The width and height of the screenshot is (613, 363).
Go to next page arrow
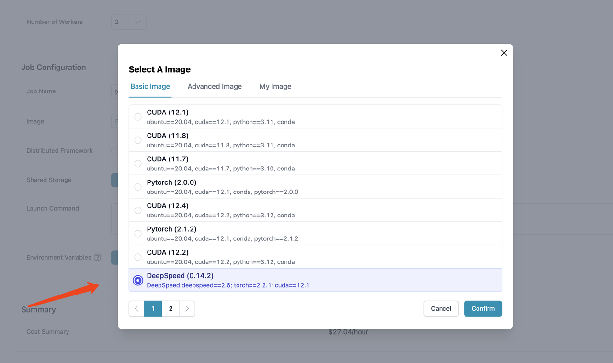[x=187, y=308]
